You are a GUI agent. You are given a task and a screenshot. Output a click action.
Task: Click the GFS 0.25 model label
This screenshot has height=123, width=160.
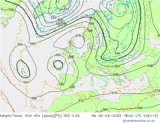[x=71, y=115]
